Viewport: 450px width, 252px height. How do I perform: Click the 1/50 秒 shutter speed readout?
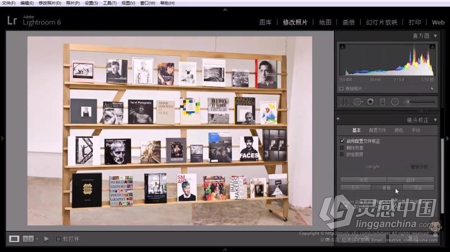click(x=428, y=80)
